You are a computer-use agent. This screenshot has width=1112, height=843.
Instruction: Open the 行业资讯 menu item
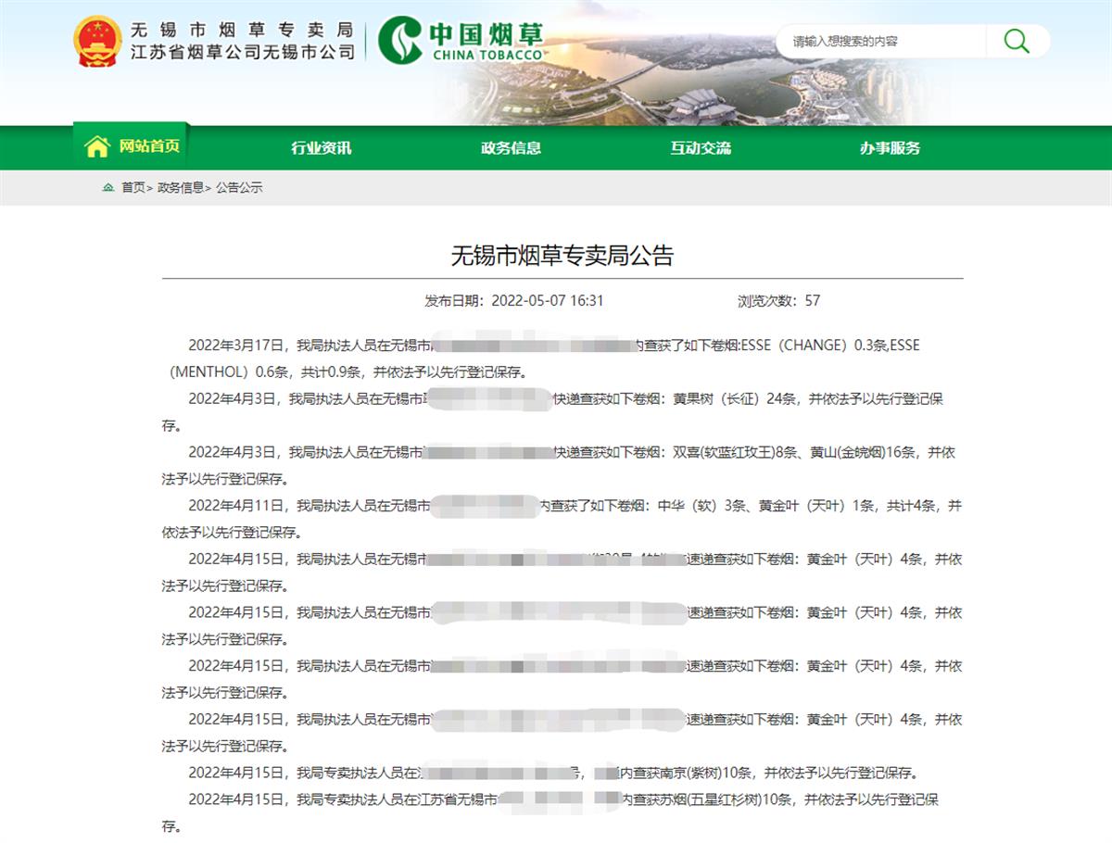coord(322,148)
